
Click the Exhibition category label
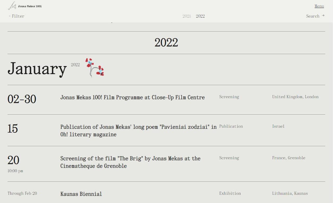click(x=230, y=193)
